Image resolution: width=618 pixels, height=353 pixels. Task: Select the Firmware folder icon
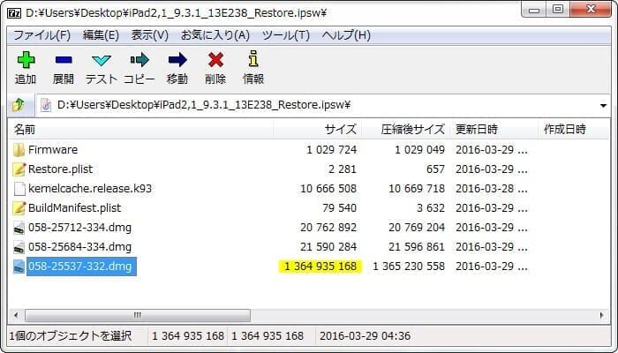click(19, 150)
